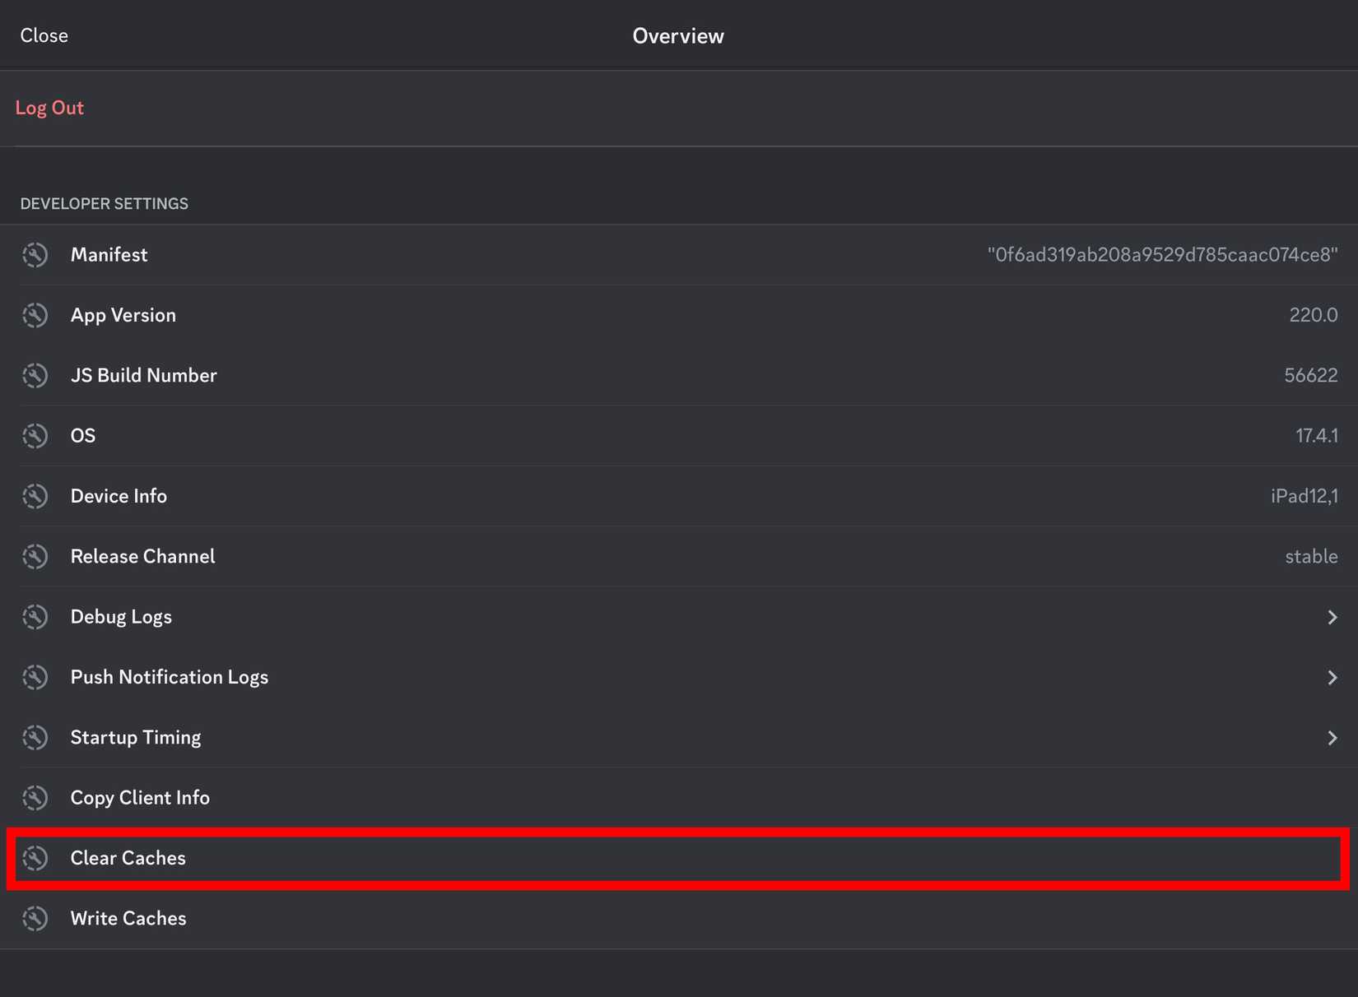Open the Debug Logs menu item
This screenshot has width=1358, height=997.
[120, 616]
